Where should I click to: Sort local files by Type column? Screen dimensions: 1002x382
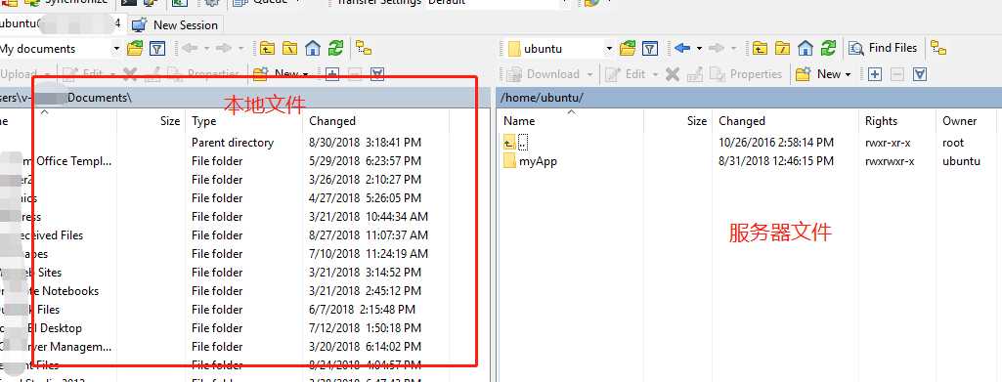click(243, 121)
